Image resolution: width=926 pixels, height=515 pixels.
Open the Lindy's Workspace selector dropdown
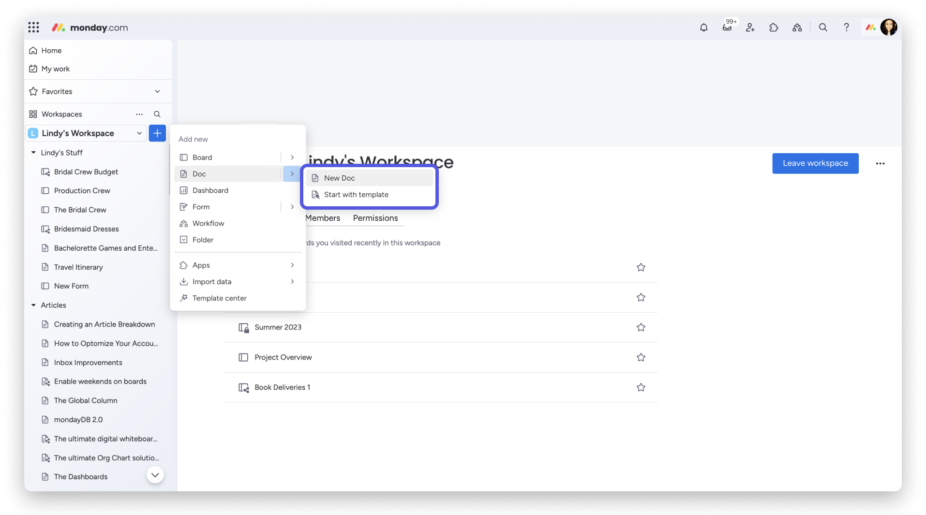[86, 133]
